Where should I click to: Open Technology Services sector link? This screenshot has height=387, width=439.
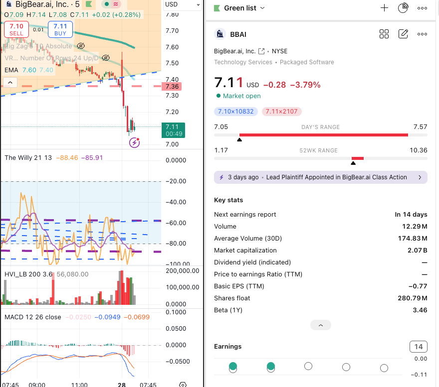click(243, 62)
